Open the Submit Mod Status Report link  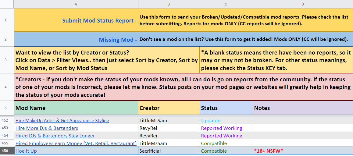(99, 20)
